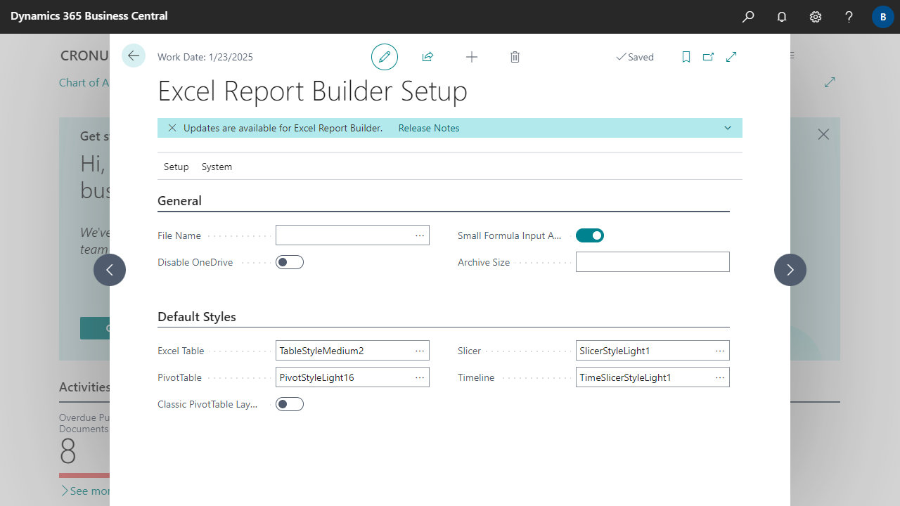Open Excel Table style lookup ellipsis
900x506 pixels.
click(x=420, y=351)
